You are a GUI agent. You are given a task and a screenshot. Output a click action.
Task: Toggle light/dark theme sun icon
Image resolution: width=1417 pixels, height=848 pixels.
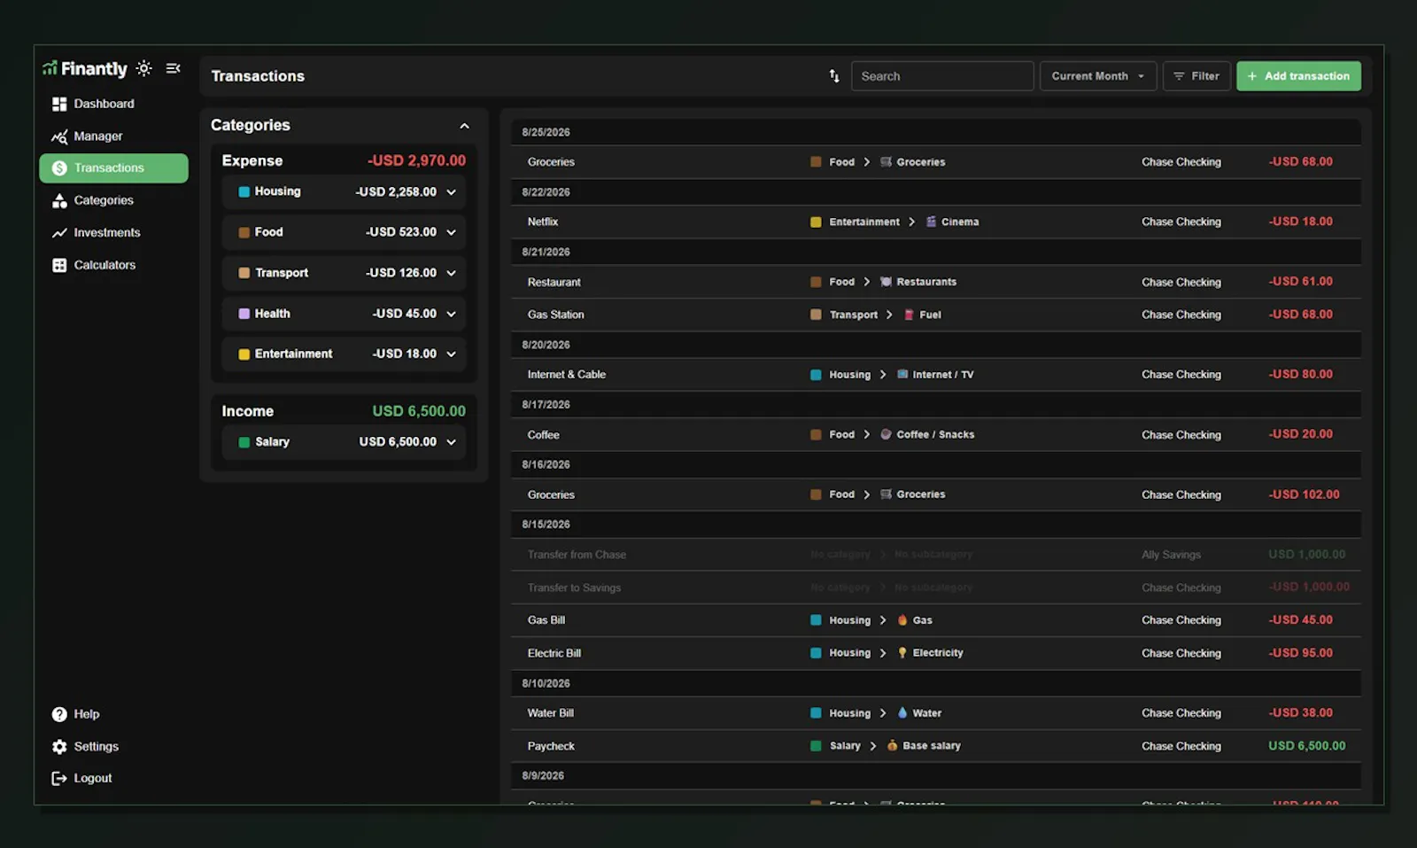point(143,68)
